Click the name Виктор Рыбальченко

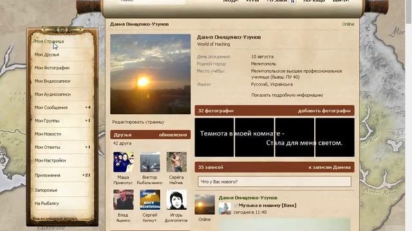point(150,180)
